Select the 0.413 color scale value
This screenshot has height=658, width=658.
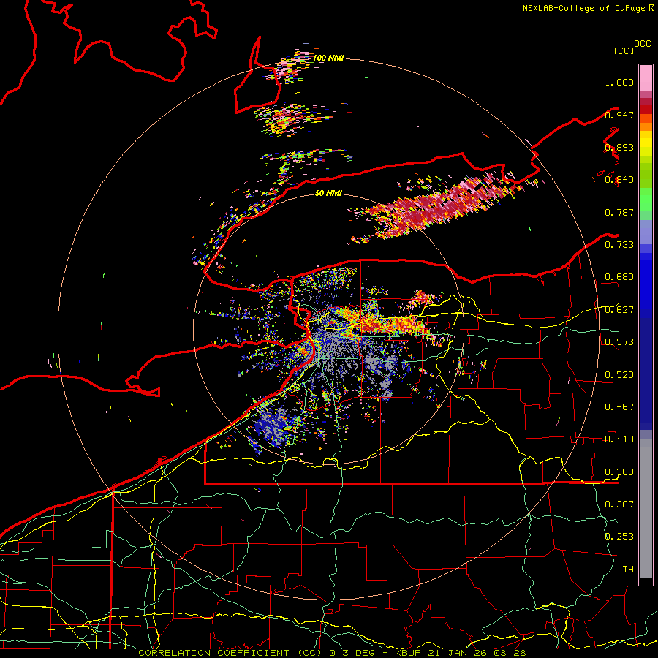point(619,439)
